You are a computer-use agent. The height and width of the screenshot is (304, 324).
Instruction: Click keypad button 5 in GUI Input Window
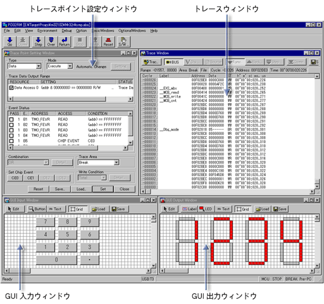pos(68,234)
